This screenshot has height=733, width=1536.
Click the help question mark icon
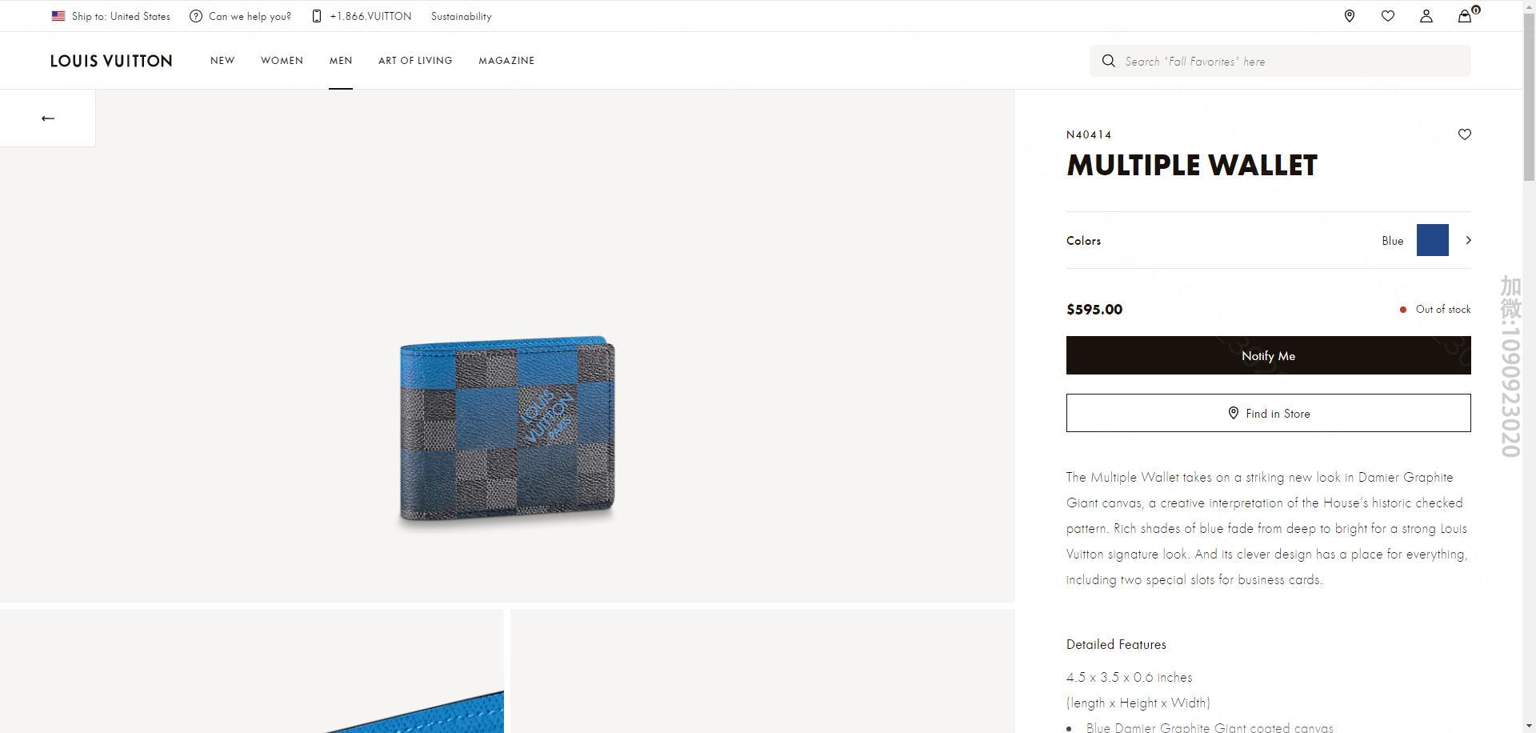pyautogui.click(x=196, y=16)
